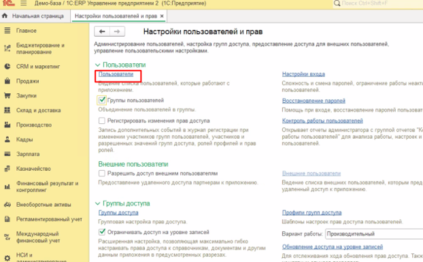423x262 pixels.
Task: Click the Продажи bag icon
Action: pos(7,81)
